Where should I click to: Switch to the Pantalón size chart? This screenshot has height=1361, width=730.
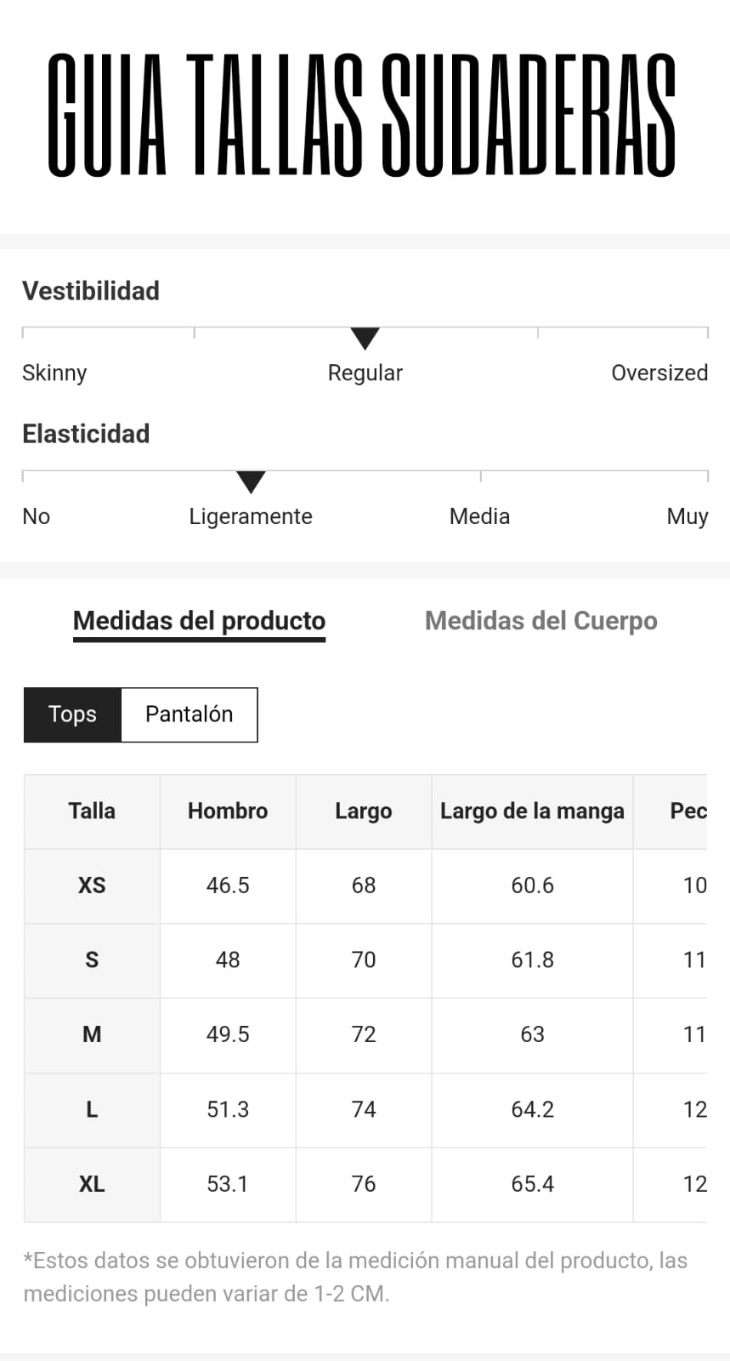click(189, 715)
